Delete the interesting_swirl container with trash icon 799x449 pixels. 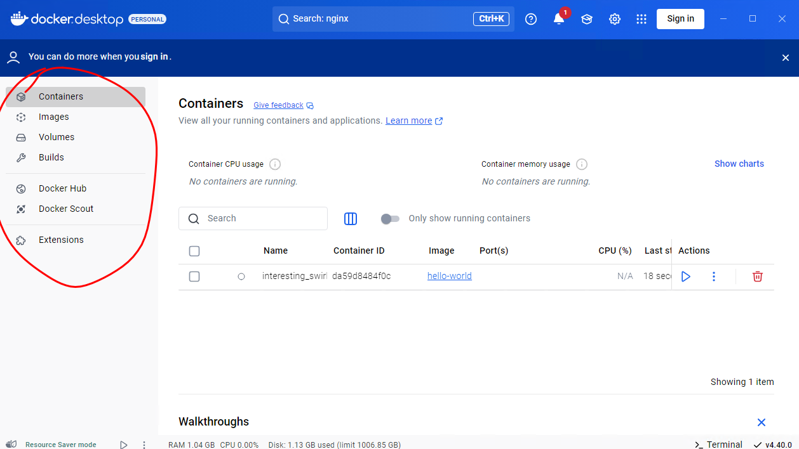(x=758, y=277)
